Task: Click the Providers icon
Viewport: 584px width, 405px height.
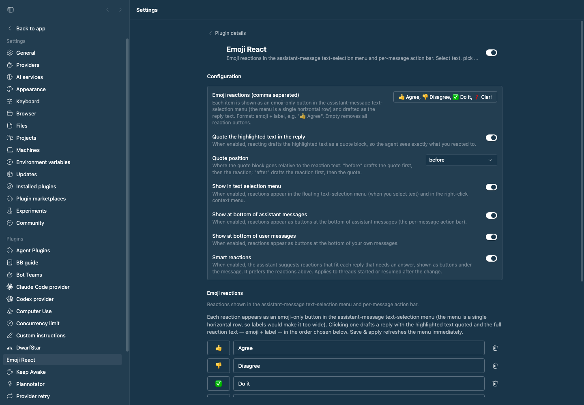Action: pyautogui.click(x=10, y=65)
